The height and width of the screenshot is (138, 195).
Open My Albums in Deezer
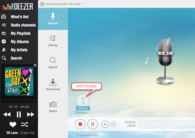click(20, 42)
